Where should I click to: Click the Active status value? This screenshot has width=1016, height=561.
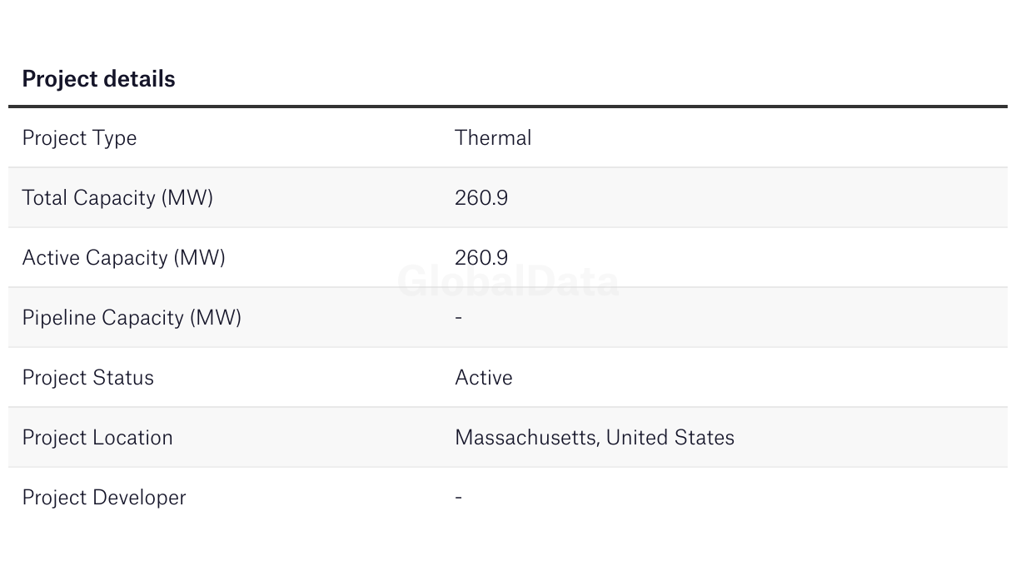tap(484, 377)
